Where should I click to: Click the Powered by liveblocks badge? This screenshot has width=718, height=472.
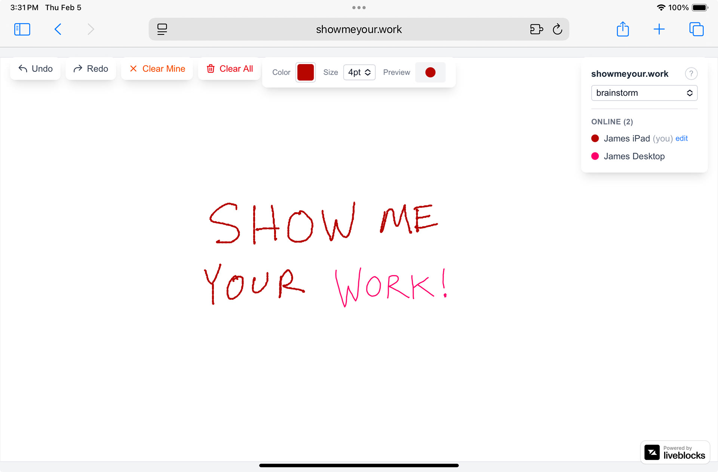675,453
